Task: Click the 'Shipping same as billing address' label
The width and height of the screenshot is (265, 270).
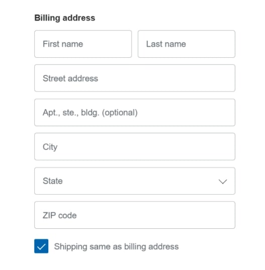Action: pos(116,246)
